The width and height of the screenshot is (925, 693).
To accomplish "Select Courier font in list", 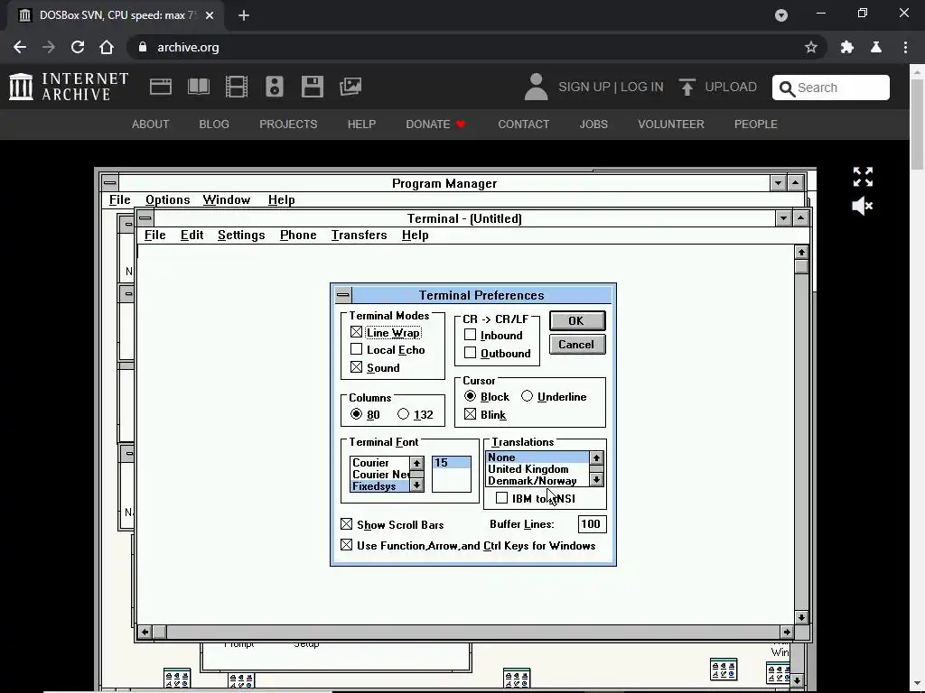I will (x=380, y=463).
